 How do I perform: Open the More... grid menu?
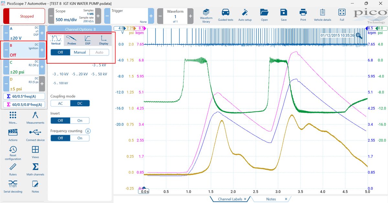(13, 118)
